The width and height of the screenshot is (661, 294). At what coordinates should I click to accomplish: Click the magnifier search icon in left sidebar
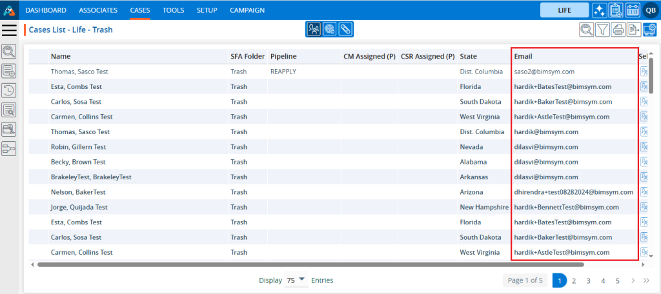coord(9,52)
